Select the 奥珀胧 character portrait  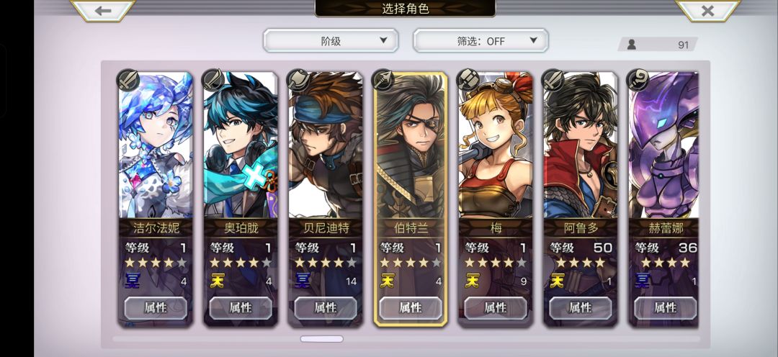(x=241, y=145)
